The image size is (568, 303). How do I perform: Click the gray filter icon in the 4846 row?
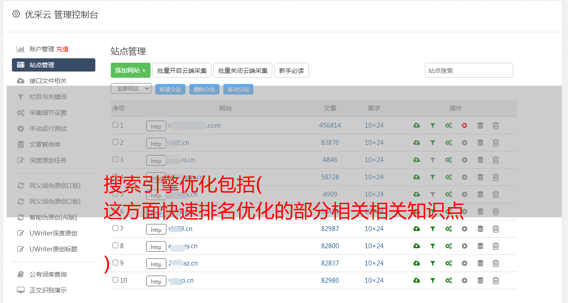pos(433,160)
